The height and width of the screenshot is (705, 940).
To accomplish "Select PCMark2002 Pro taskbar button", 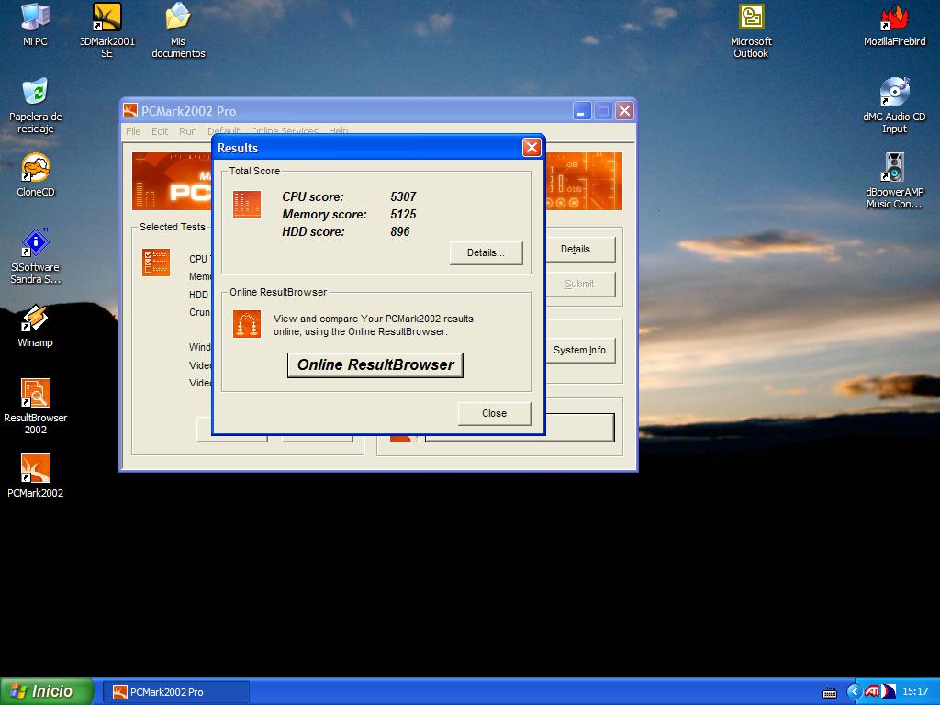I will tap(175, 692).
